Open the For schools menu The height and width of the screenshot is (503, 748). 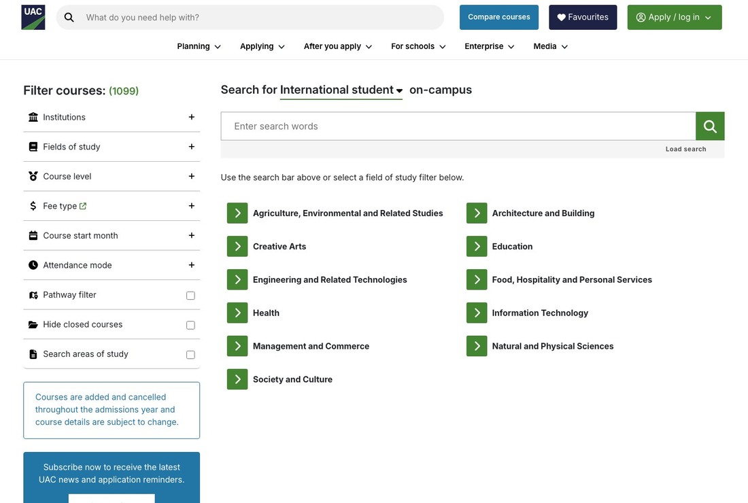pyautogui.click(x=418, y=46)
